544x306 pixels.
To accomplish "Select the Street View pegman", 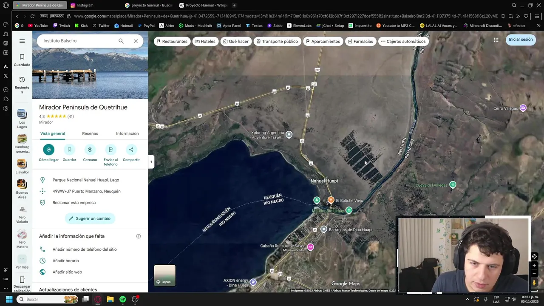I will pos(534,283).
